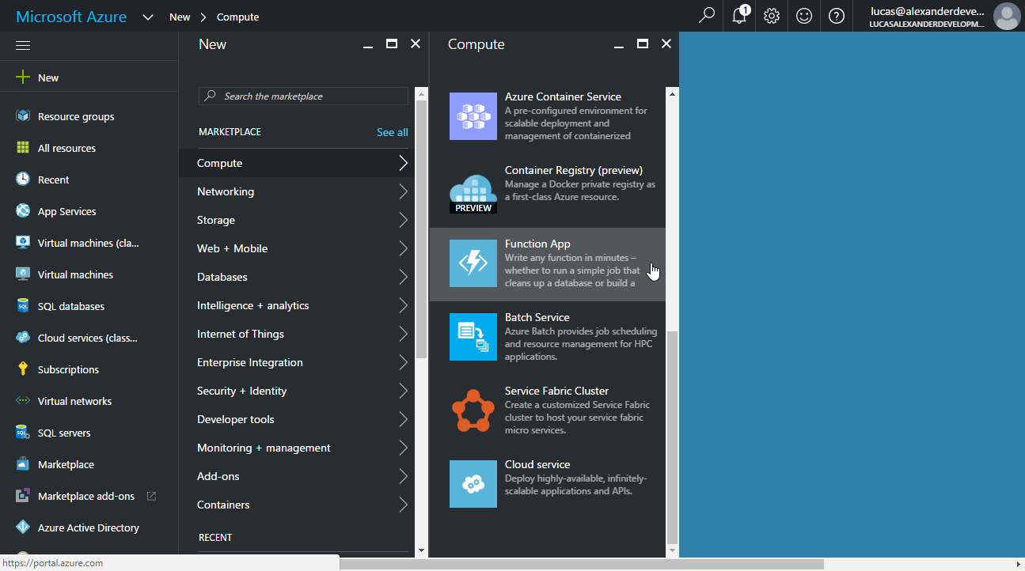Viewport: 1025px width, 571px height.
Task: Click the Batch Service title
Action: click(x=537, y=317)
